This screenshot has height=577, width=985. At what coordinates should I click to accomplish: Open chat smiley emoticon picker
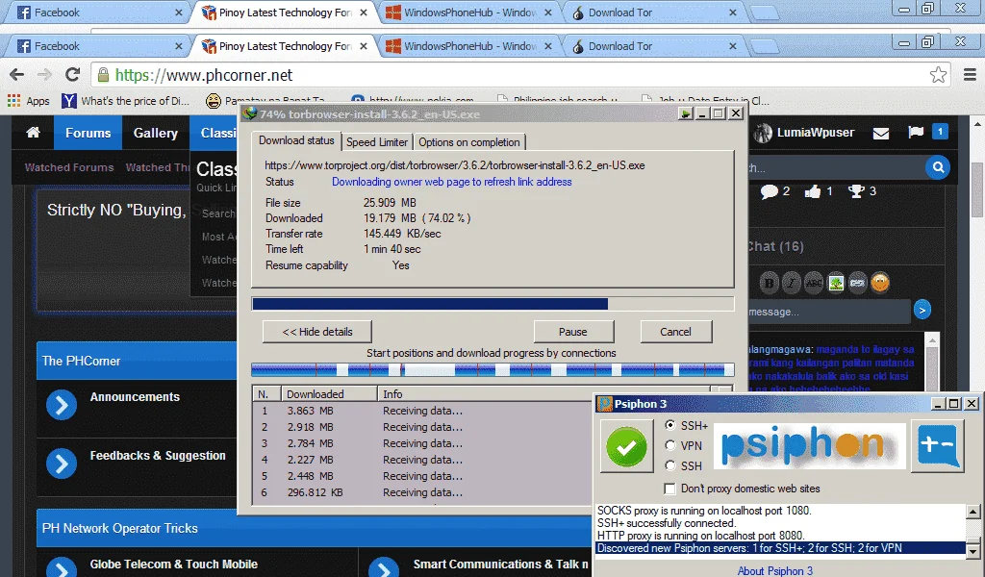880,283
